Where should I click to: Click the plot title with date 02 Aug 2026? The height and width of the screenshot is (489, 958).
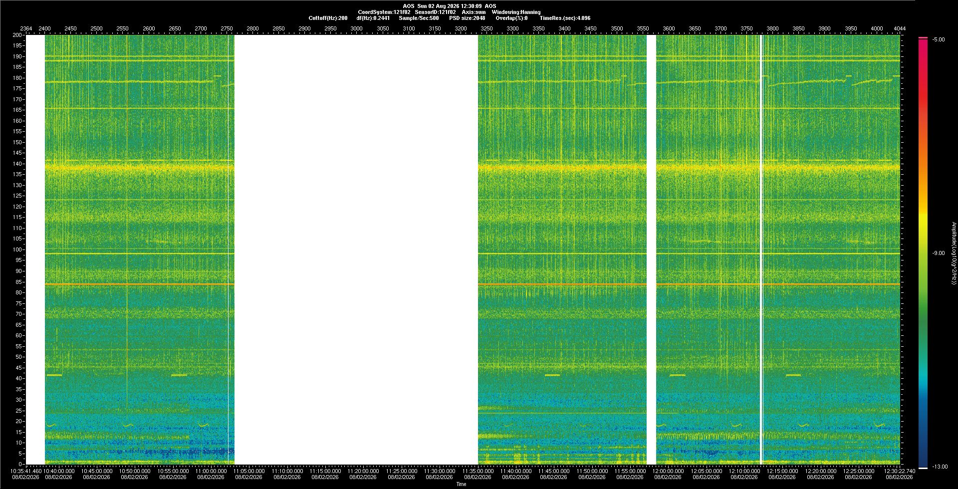[450, 6]
